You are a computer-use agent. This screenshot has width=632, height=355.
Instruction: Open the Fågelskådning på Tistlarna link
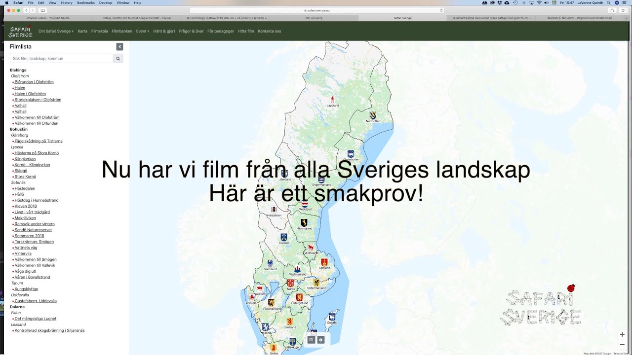[x=39, y=141]
